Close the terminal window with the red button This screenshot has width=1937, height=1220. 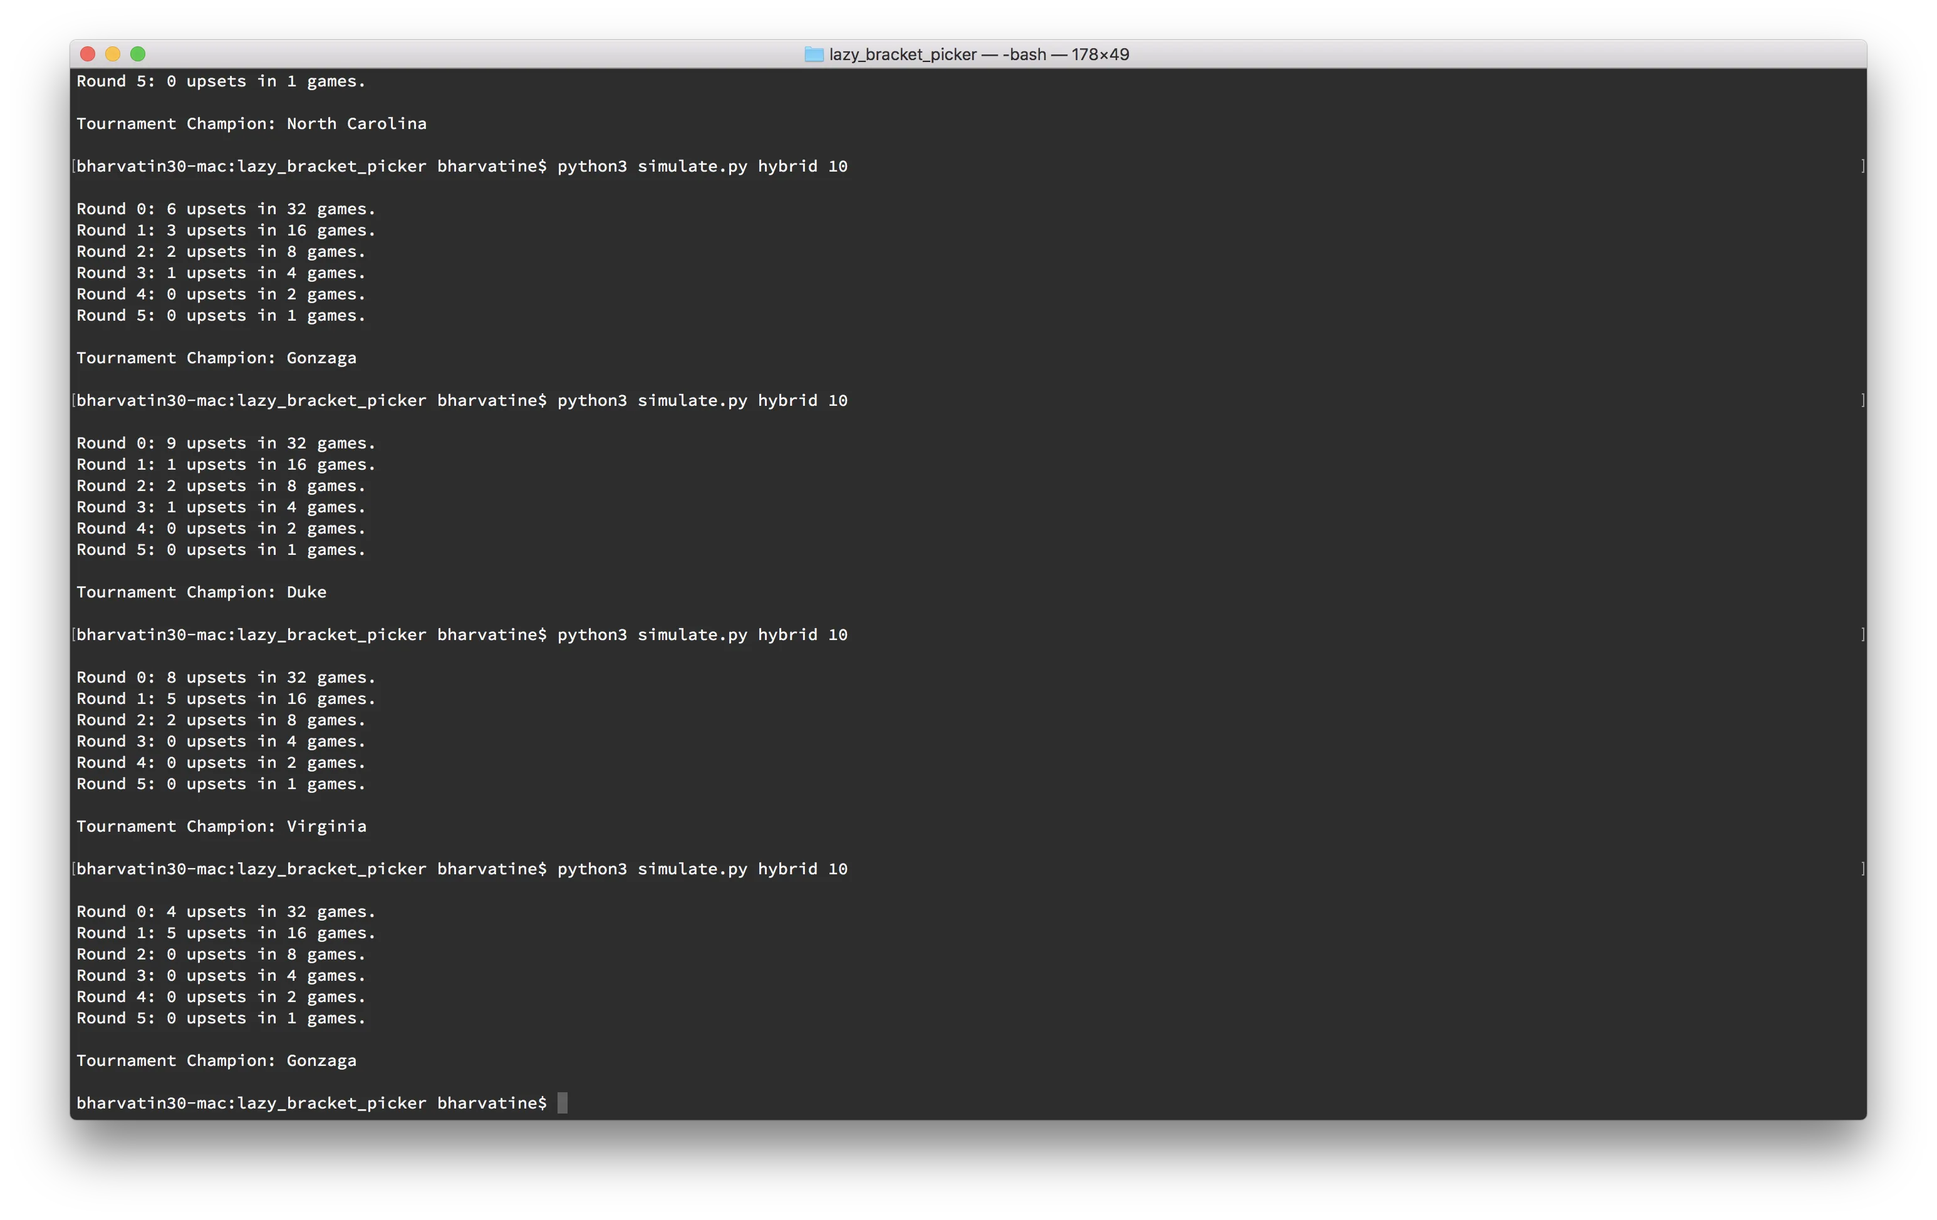tap(88, 54)
